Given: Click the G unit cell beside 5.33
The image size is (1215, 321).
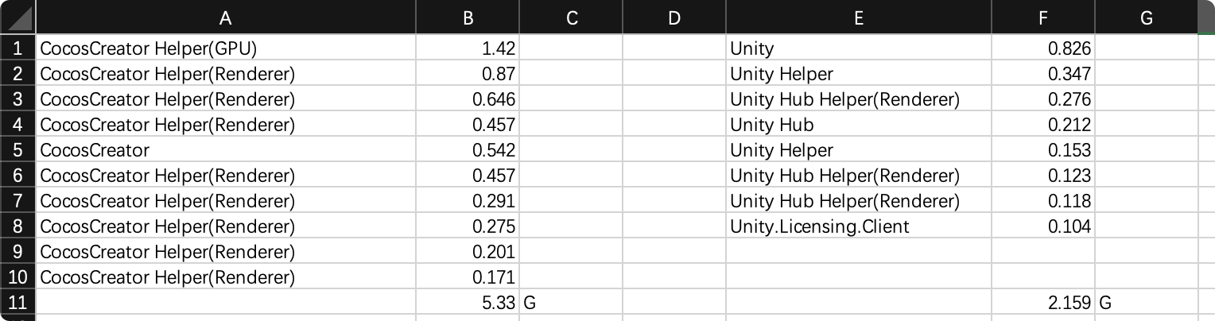Looking at the screenshot, I should [x=571, y=303].
